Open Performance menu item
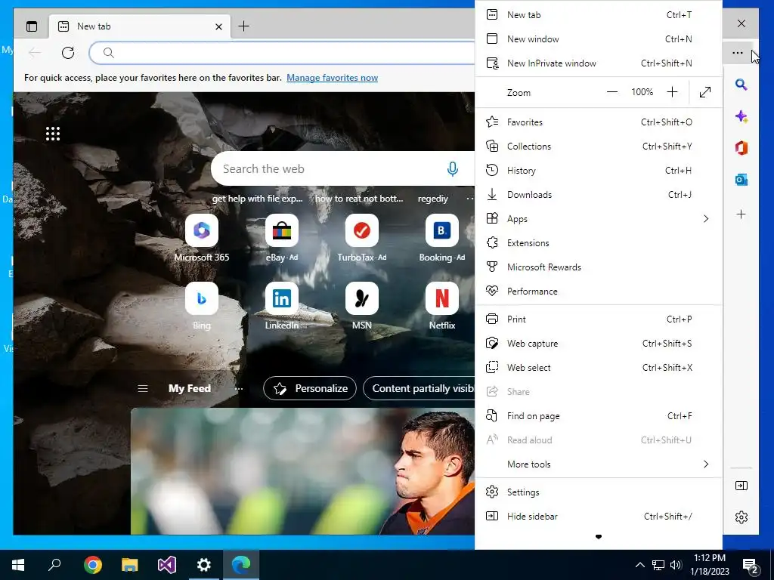The width and height of the screenshot is (774, 580). click(x=599, y=291)
